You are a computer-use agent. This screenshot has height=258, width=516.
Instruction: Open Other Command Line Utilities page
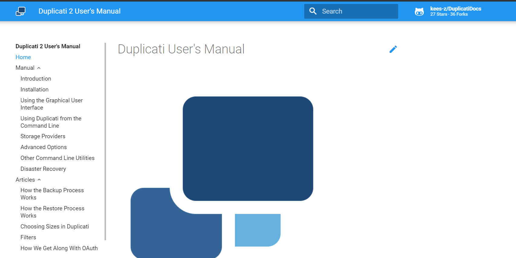[57, 158]
